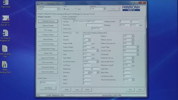The image size is (178, 100).
Task: Select the inch unit radio button
Action: pos(65,9)
